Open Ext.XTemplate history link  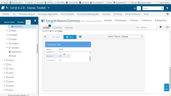pyautogui.click(x=68, y=14)
